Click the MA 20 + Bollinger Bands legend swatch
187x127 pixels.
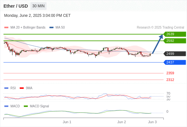(6, 28)
